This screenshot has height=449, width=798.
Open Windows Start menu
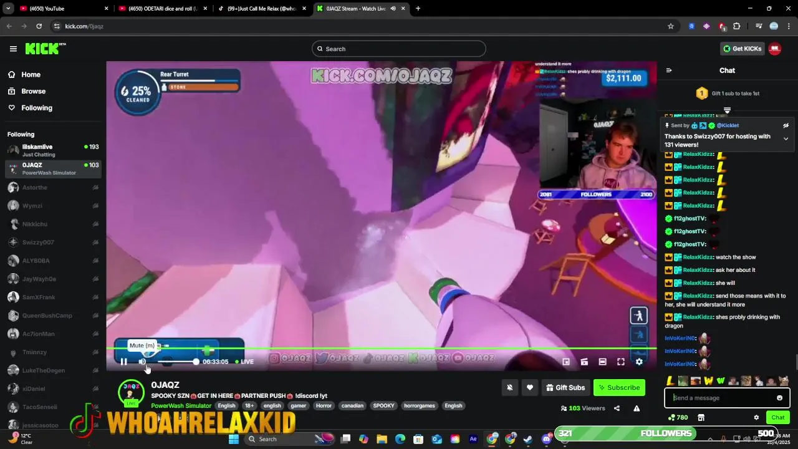(x=234, y=439)
